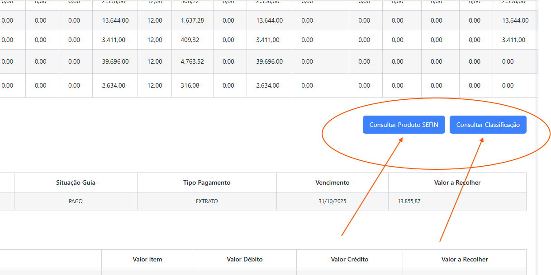Click the rightmost 3.411,00 cell
This screenshot has height=275, width=551.
tap(513, 40)
